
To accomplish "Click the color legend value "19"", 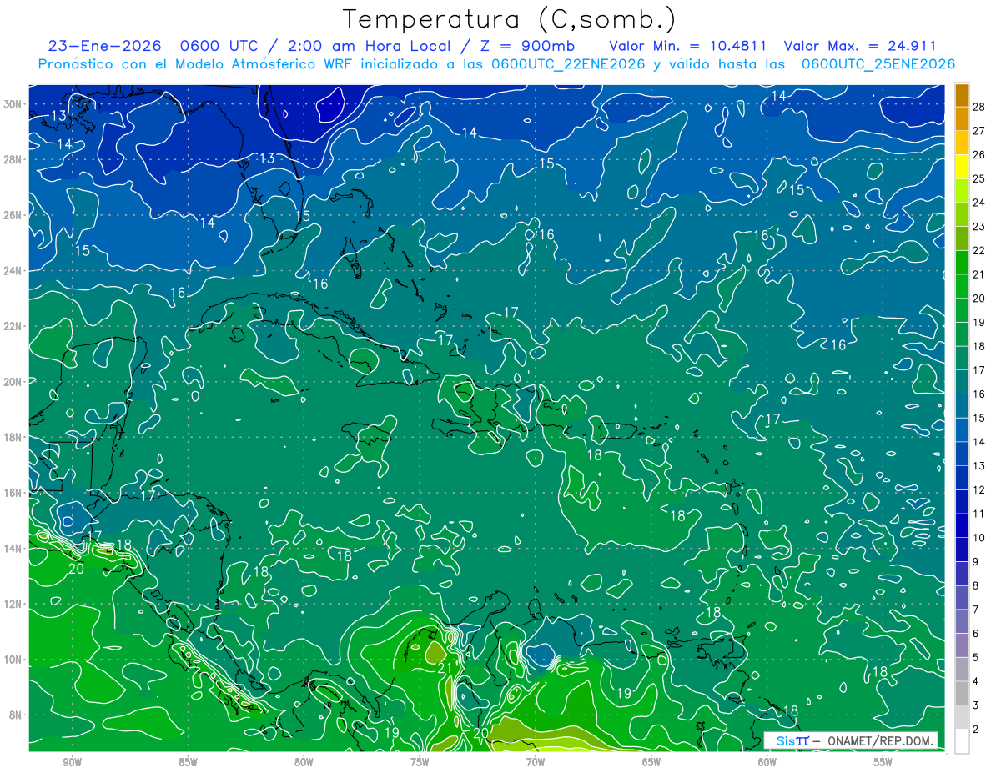I will [x=979, y=323].
